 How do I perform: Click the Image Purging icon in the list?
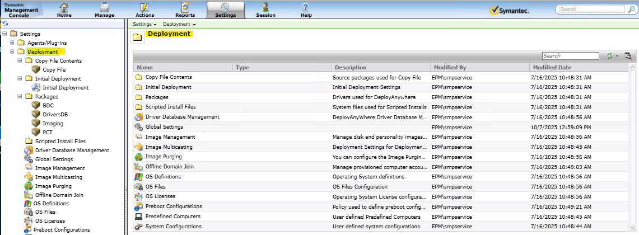[139, 157]
